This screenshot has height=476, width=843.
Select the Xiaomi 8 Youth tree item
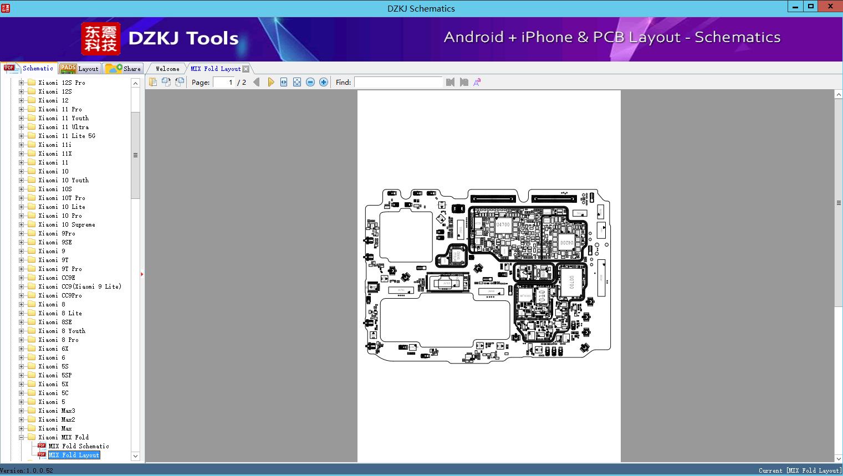click(x=62, y=331)
